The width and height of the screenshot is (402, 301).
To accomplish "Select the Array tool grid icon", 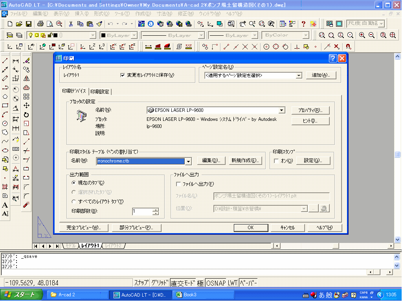I will point(26,97).
